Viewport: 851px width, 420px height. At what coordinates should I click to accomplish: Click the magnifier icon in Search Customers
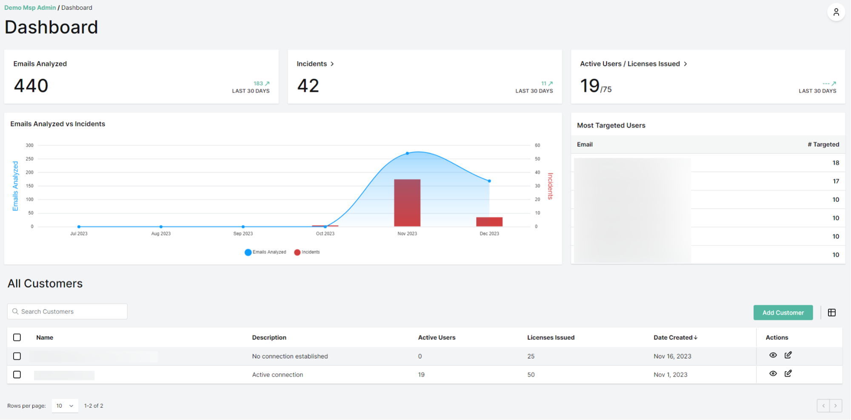tap(16, 311)
